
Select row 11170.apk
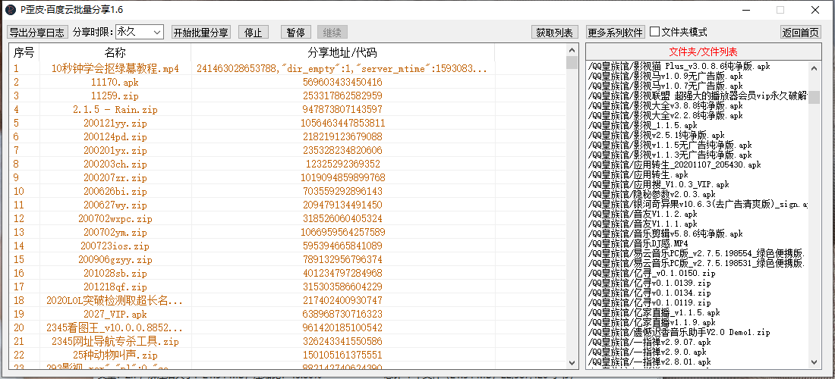tap(288, 83)
